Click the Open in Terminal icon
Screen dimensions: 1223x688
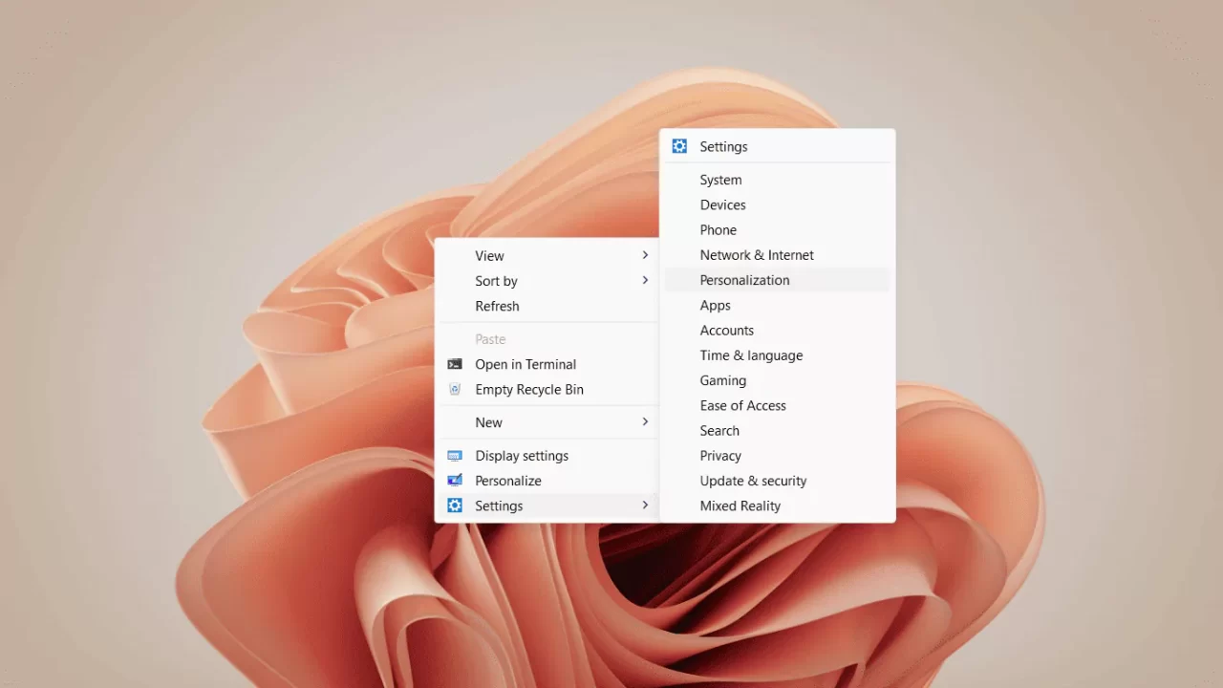tap(455, 364)
